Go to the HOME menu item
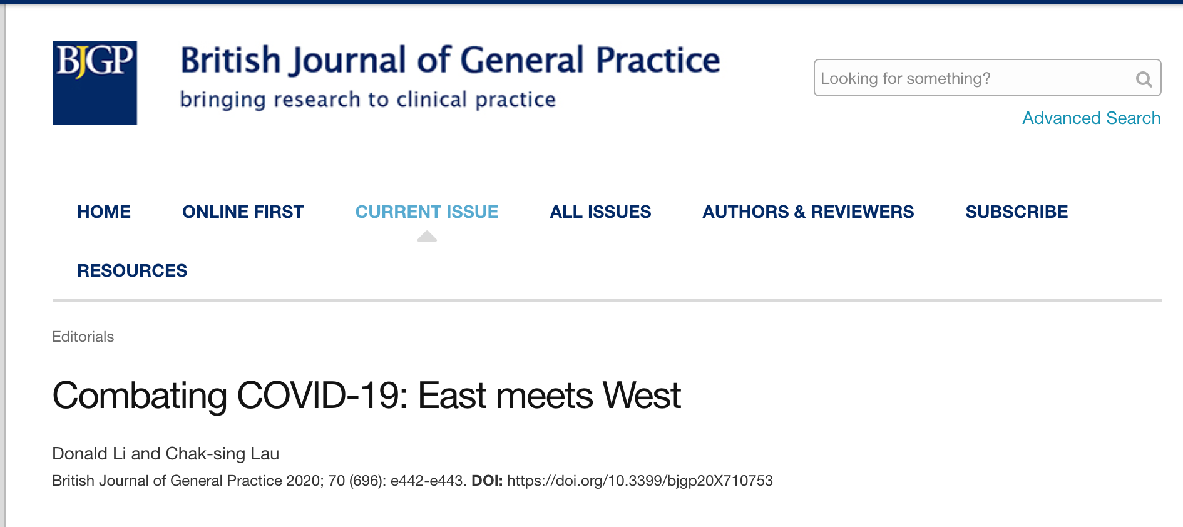 click(104, 212)
